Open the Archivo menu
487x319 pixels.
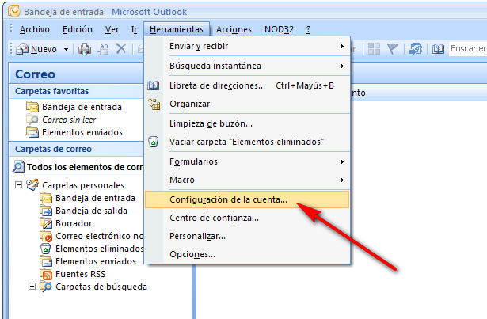pos(35,29)
